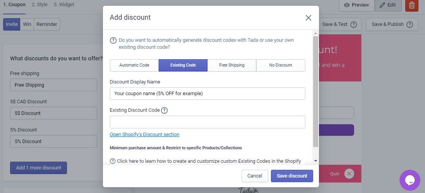
Task: Choose the No Discount option
Action: [281, 65]
